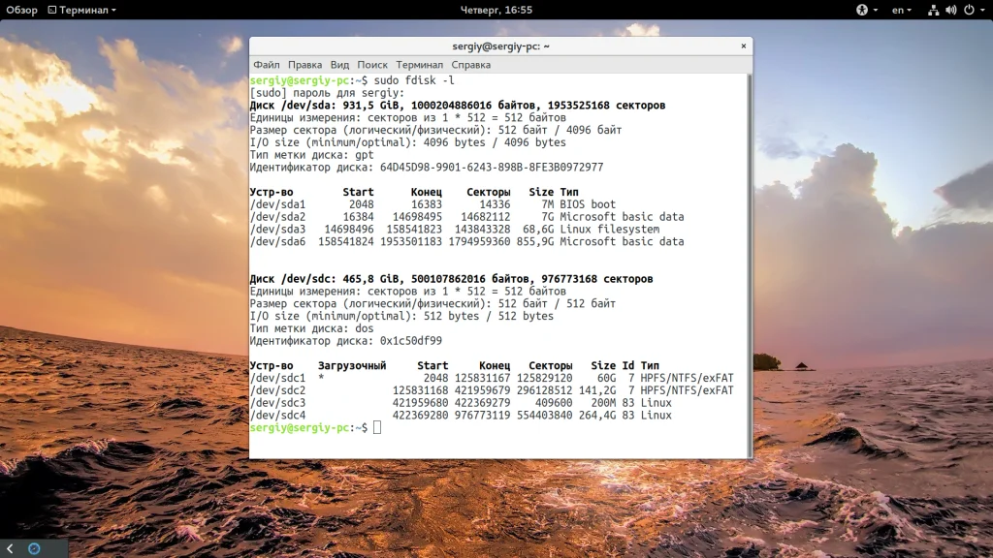Open the Вид menu
Viewport: 993px width, 558px height.
339,65
